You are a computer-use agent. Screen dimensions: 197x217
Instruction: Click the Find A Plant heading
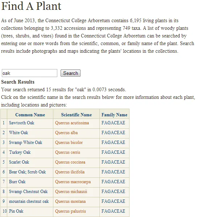[x=31, y=6]
